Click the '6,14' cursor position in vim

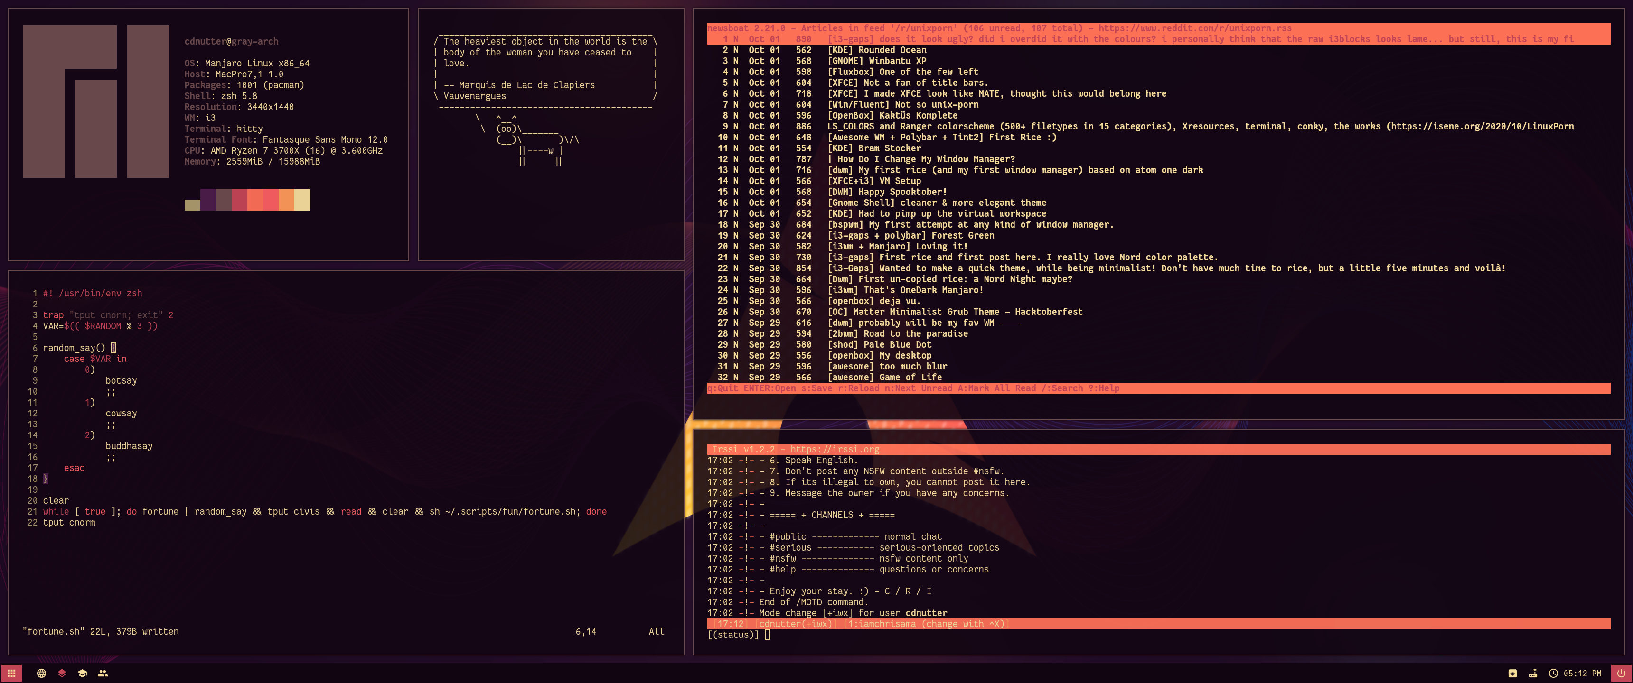click(x=586, y=632)
